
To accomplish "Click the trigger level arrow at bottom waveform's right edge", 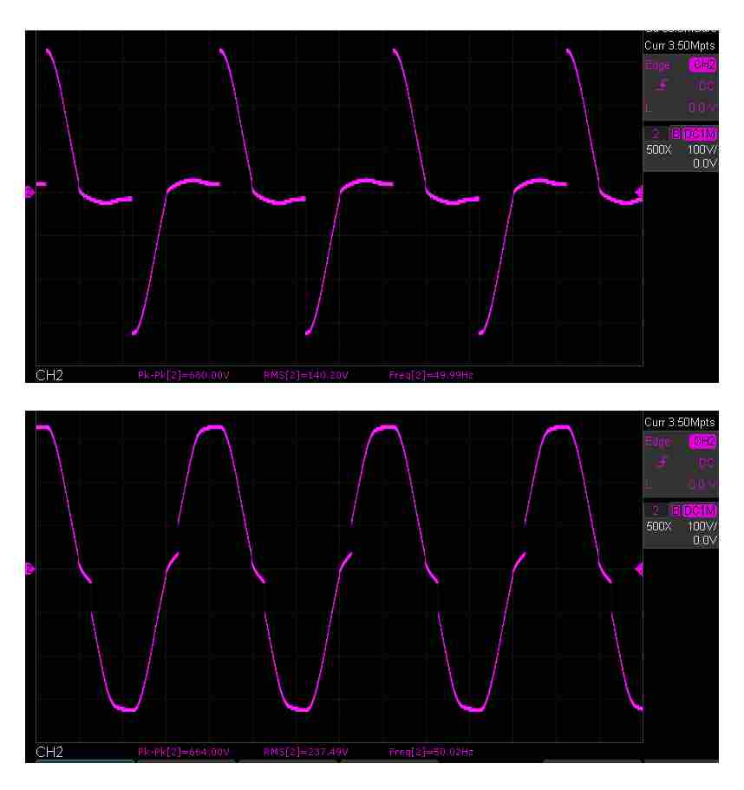I will (x=639, y=569).
